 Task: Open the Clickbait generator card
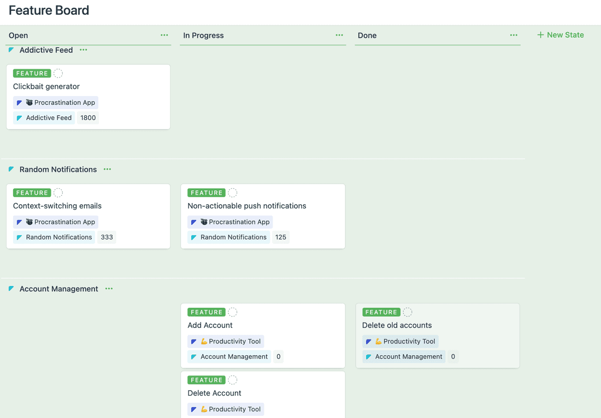[x=46, y=86]
